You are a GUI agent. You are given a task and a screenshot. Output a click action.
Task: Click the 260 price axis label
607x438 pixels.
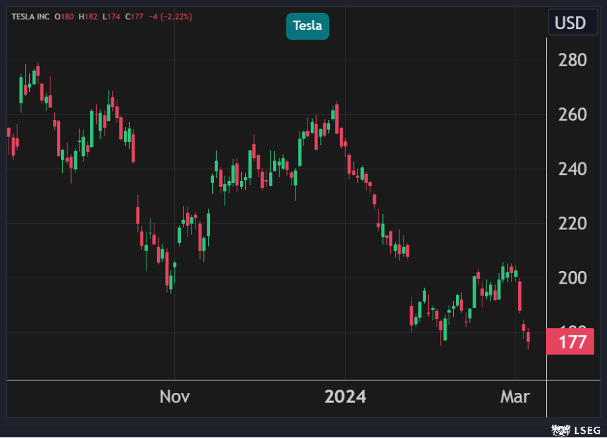573,115
